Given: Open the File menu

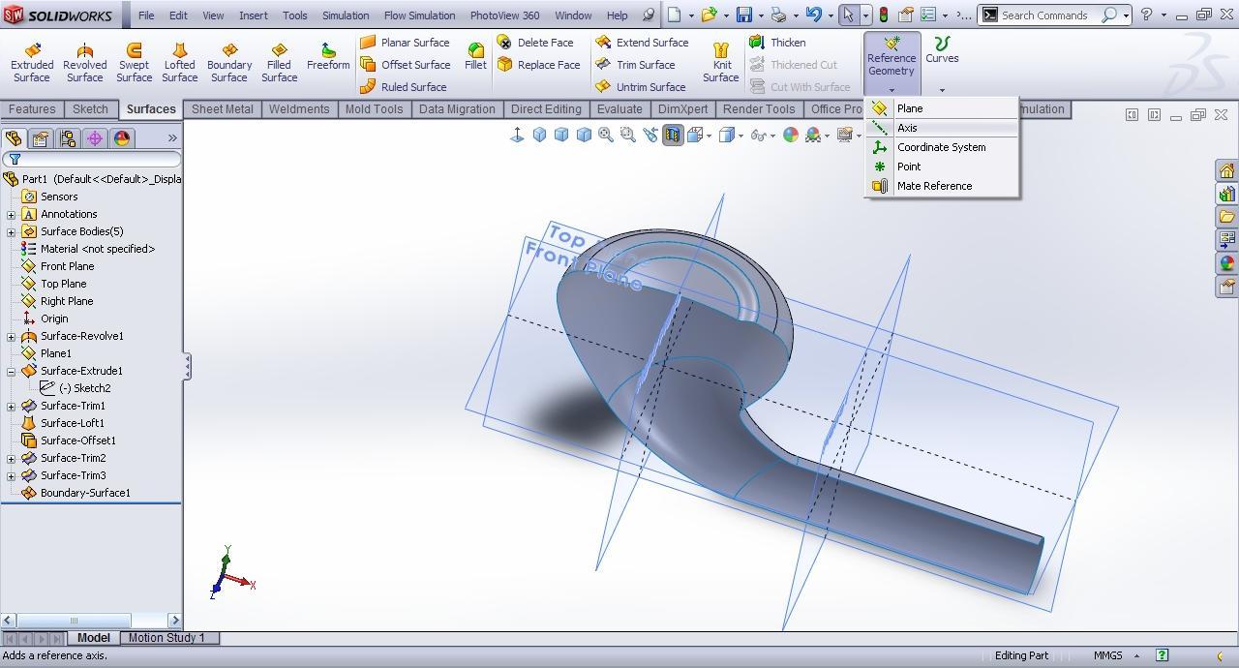Looking at the screenshot, I should click(x=146, y=15).
